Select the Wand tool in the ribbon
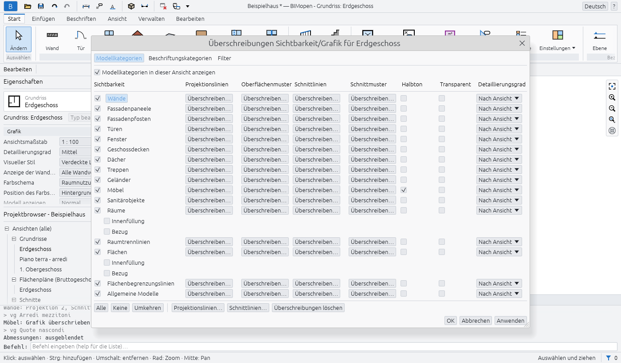 tap(52, 40)
